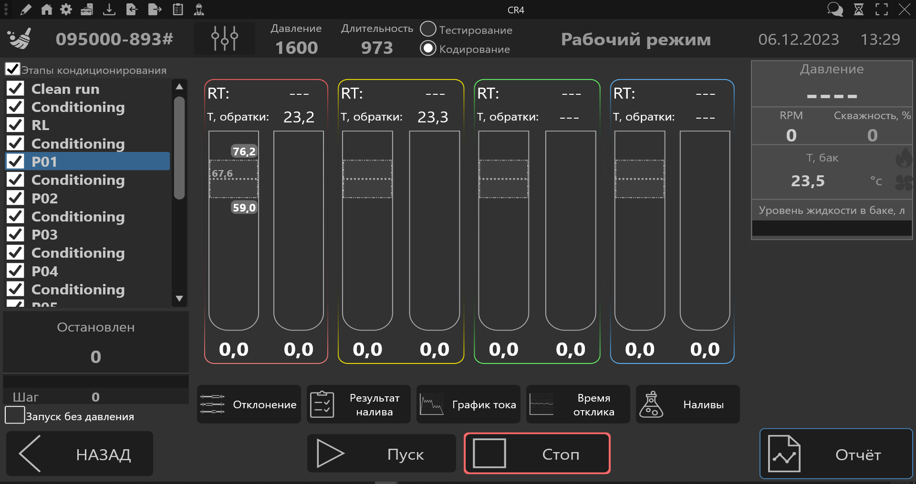Screen dimensions: 916x484
Task: Click the cleaning broom icon
Action: pos(20,39)
